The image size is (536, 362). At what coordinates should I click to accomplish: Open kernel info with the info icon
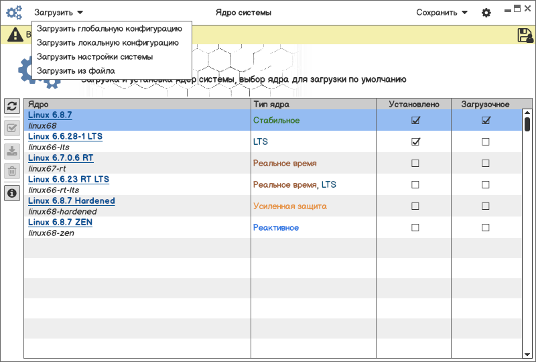(x=12, y=194)
